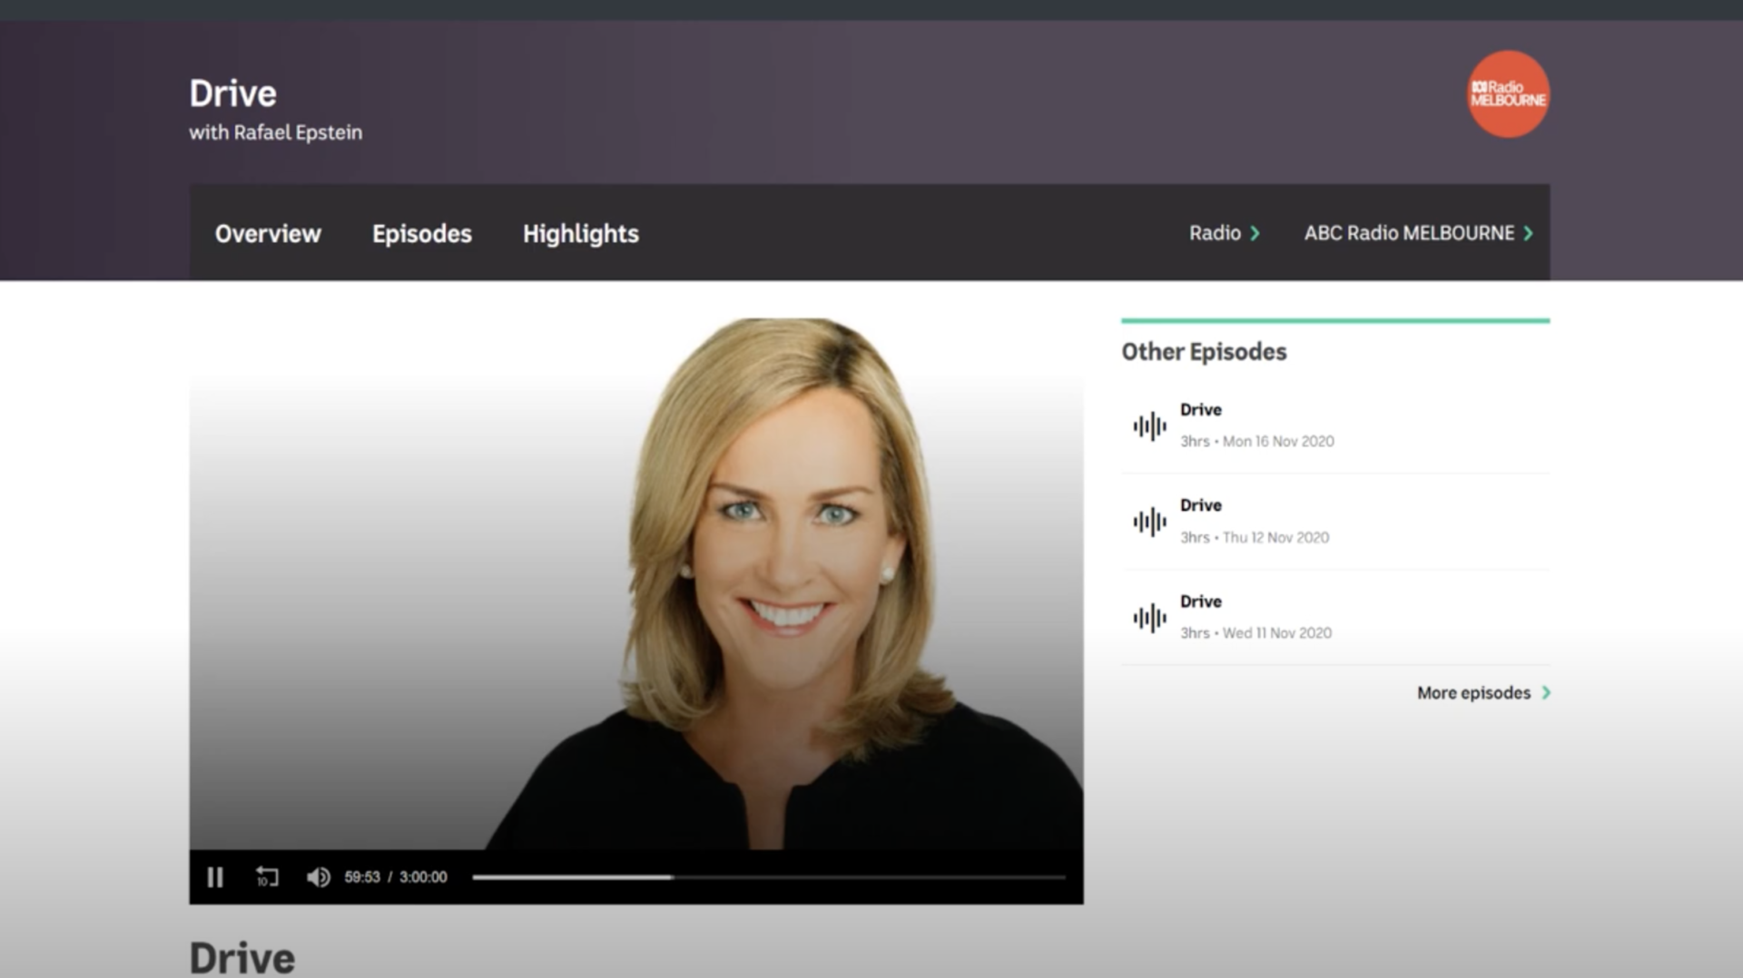Click waveform icon for Wed 11 Nov episode
Viewport: 1743px width, 978px height.
1149,618
